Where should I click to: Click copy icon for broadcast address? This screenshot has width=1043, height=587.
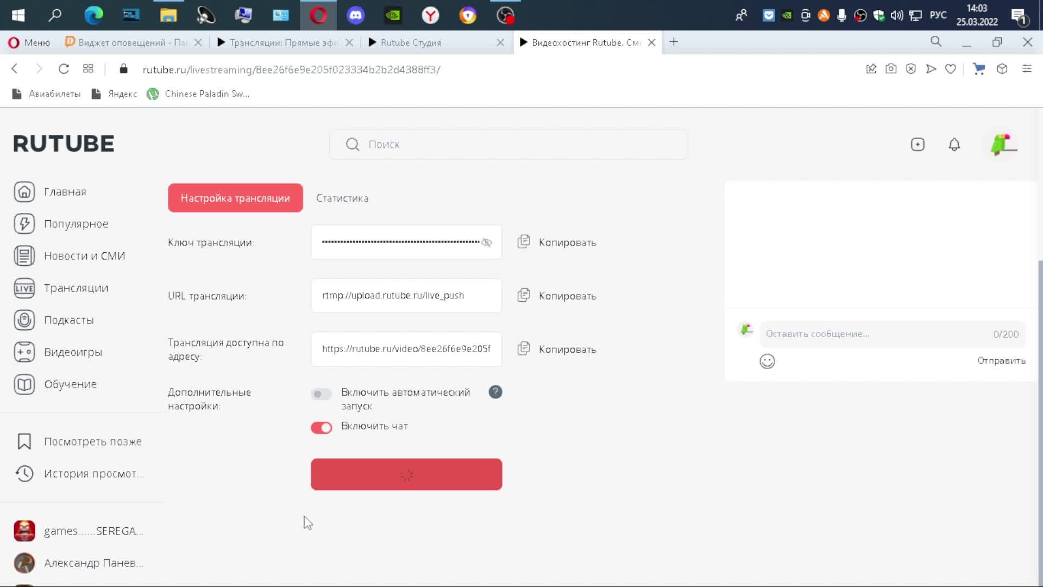click(524, 348)
